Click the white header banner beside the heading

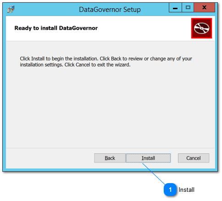[144, 28]
